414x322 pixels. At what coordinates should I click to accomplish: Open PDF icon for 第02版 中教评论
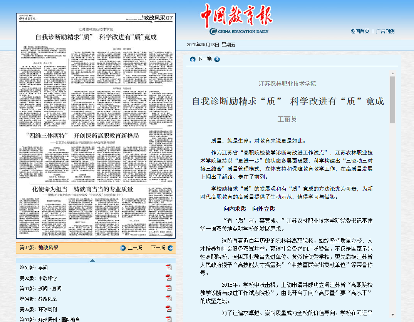click(x=168, y=278)
